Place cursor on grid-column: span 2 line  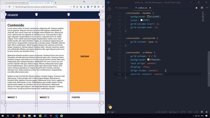144,42
